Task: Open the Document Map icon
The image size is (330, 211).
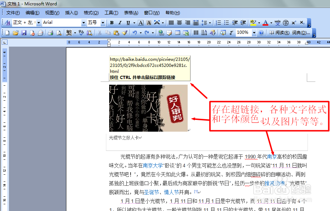Action: pos(223,33)
